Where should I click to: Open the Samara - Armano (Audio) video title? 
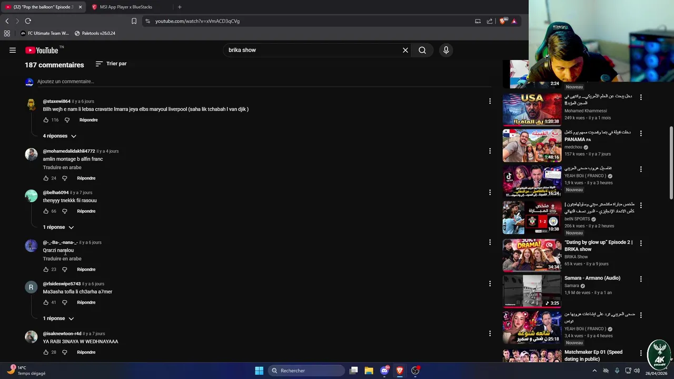click(x=592, y=278)
